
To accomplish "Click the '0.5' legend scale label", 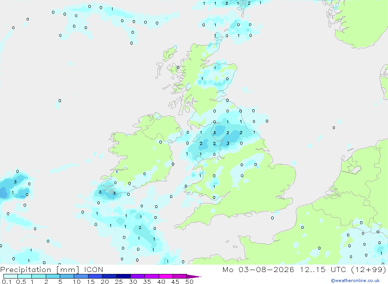I will pyautogui.click(x=21, y=282).
